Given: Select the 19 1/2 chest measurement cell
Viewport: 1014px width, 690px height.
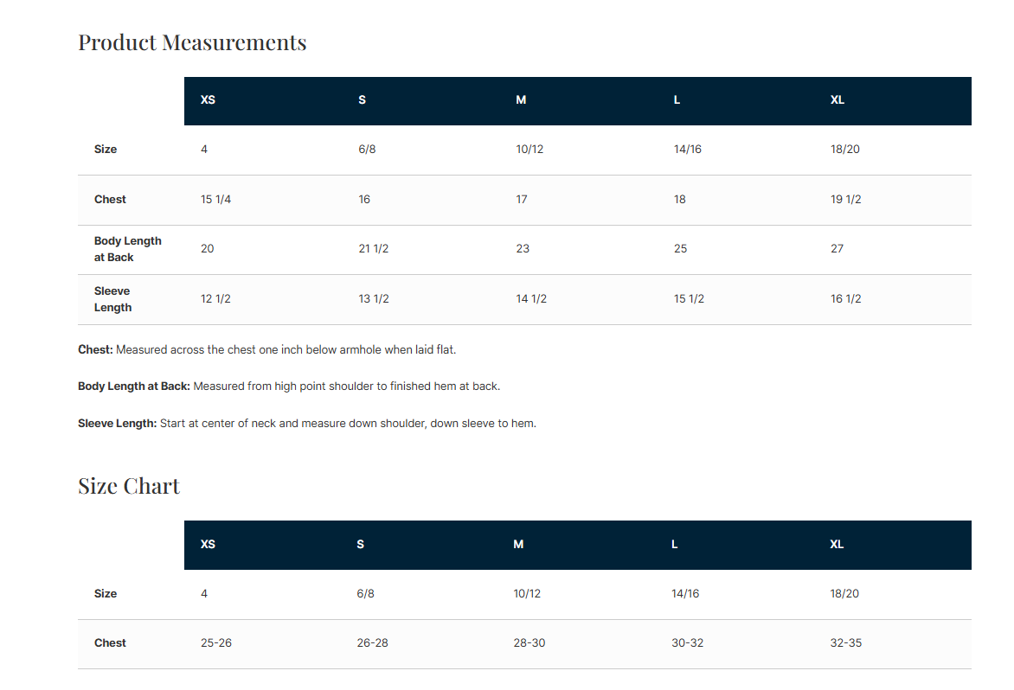Looking at the screenshot, I should pyautogui.click(x=846, y=200).
